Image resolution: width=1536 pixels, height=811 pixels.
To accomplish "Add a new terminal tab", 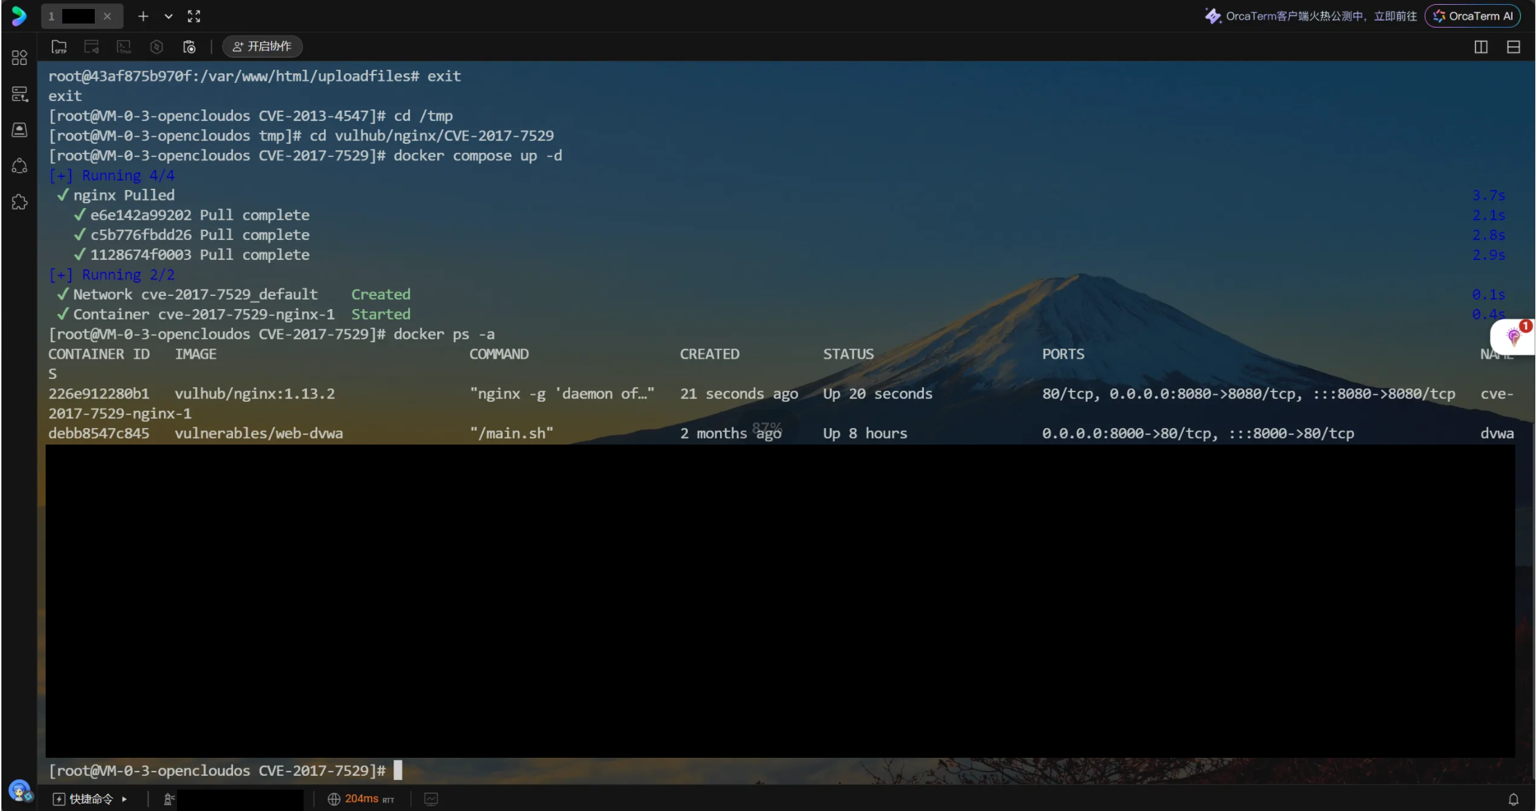I will [143, 16].
